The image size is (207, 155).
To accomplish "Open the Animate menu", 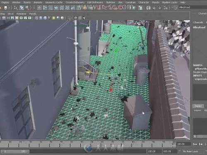I will (38, 2).
